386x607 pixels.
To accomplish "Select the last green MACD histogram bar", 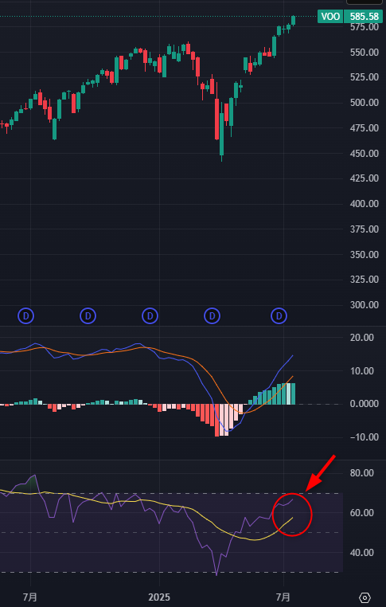I will [293, 394].
